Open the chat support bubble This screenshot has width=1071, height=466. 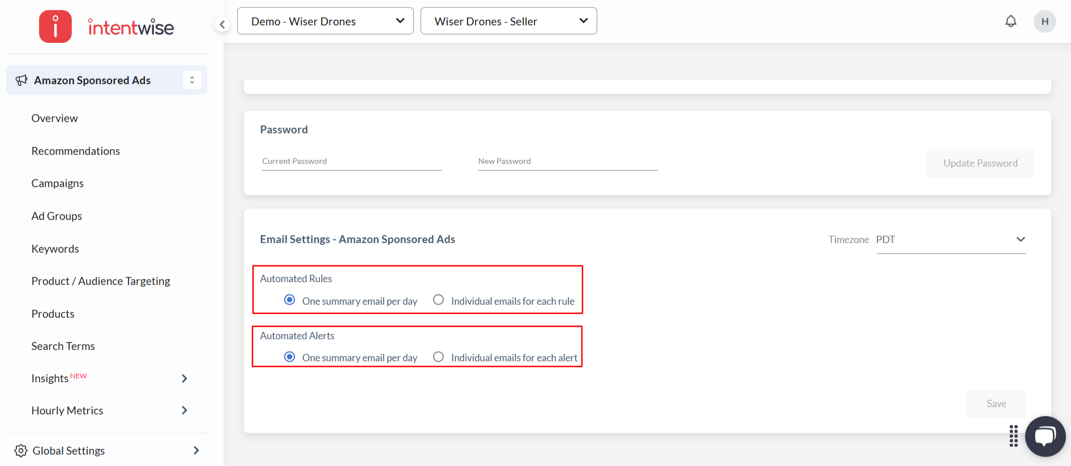pos(1045,437)
